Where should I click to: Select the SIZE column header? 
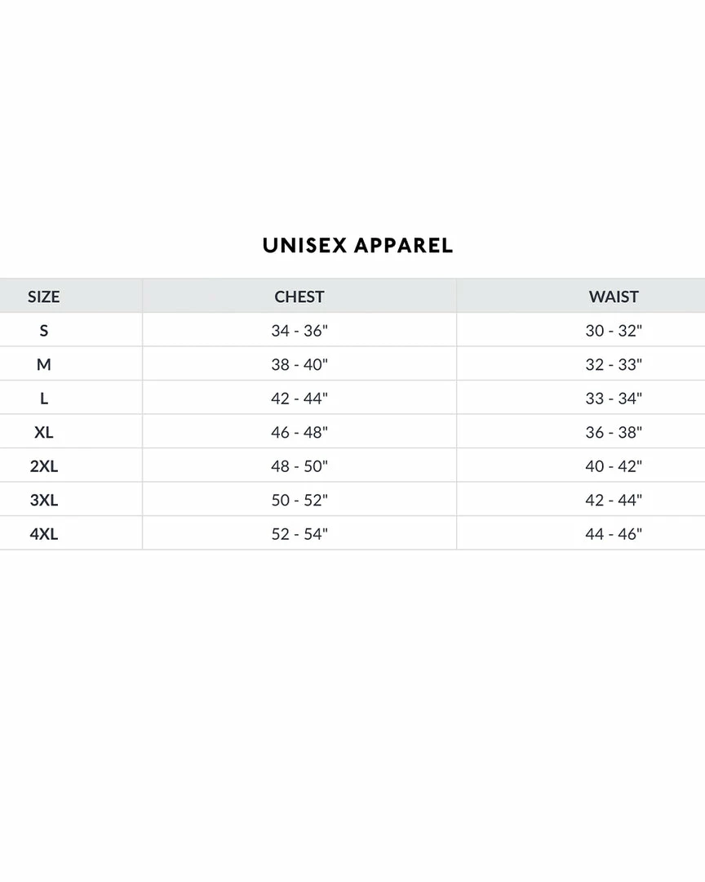click(x=44, y=296)
